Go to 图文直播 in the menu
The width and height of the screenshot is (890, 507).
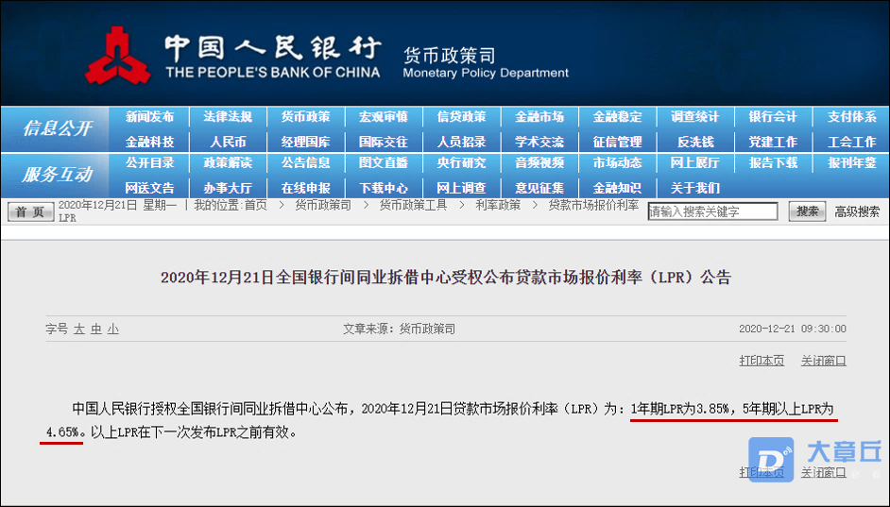[x=384, y=162]
